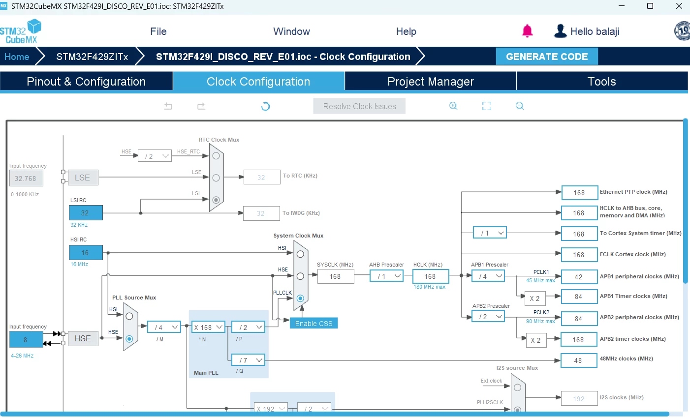Click the APB1 Timer clocks value field
This screenshot has width=690, height=418.
pos(579,297)
